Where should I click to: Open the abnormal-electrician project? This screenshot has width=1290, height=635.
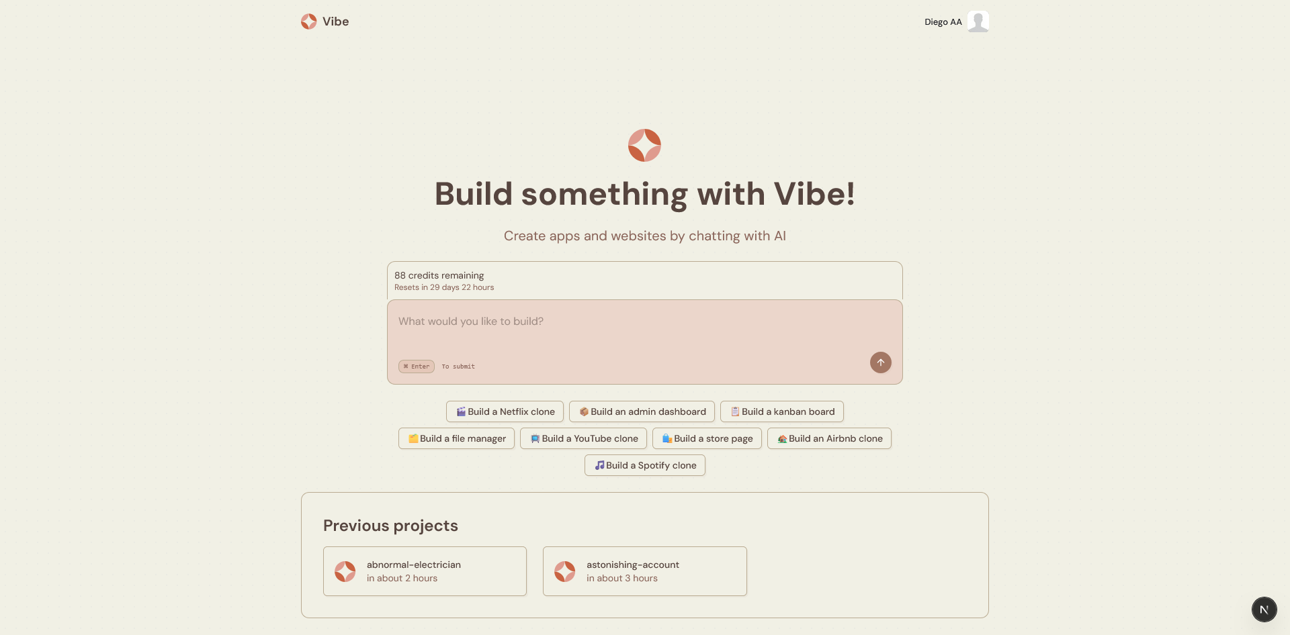[x=425, y=571]
